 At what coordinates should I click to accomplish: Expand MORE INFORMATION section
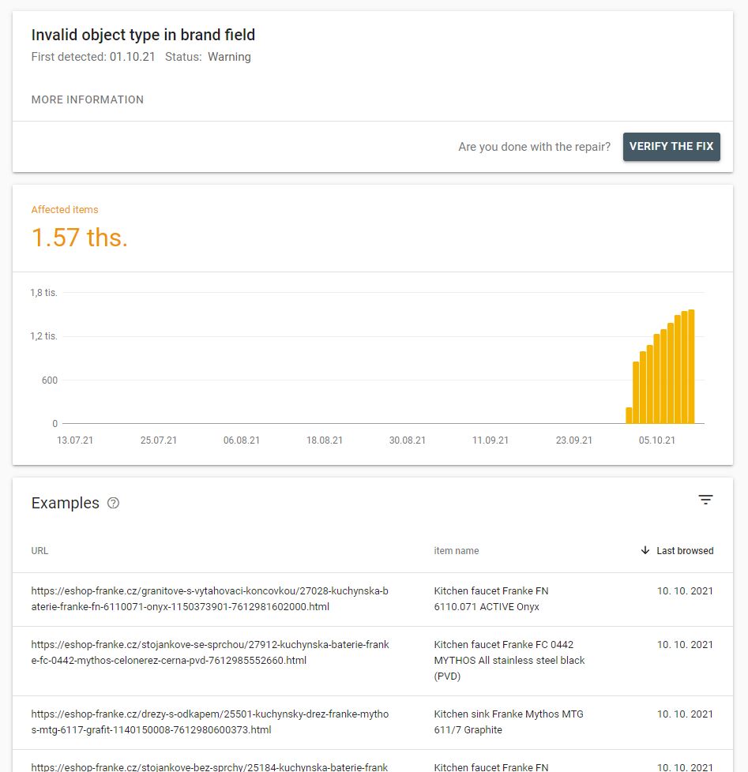(87, 99)
